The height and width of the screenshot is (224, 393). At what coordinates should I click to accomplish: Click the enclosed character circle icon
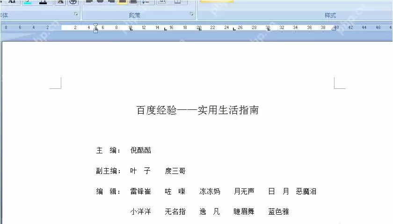coord(73,2)
